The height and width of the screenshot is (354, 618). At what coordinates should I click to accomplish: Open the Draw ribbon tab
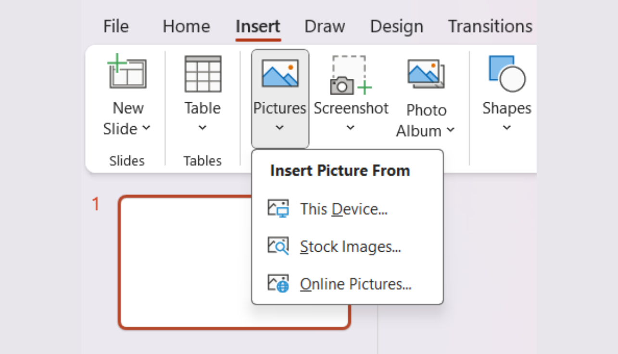point(324,26)
